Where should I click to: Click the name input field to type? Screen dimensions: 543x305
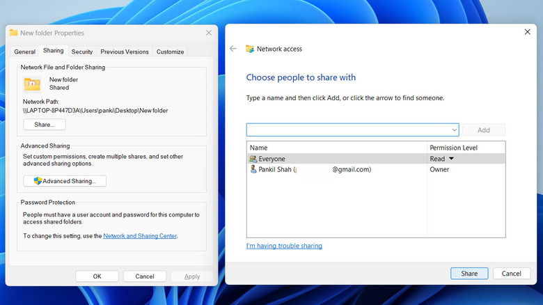tap(347, 130)
